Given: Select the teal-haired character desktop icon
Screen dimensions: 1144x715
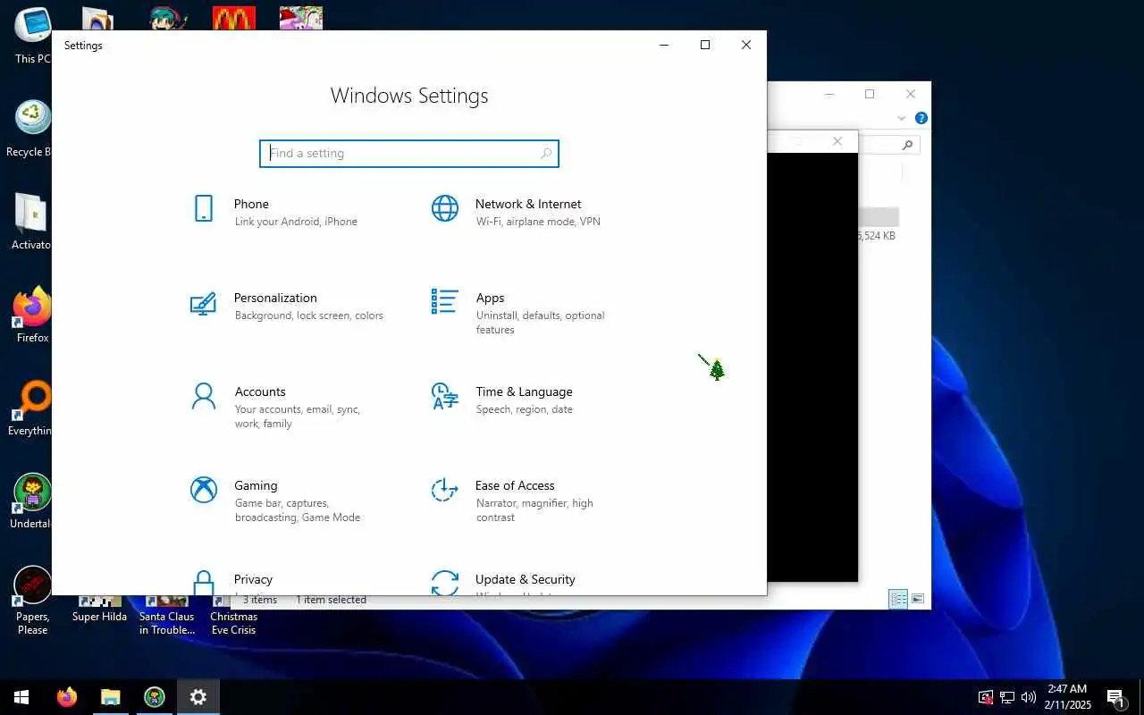Looking at the screenshot, I should pos(166,18).
